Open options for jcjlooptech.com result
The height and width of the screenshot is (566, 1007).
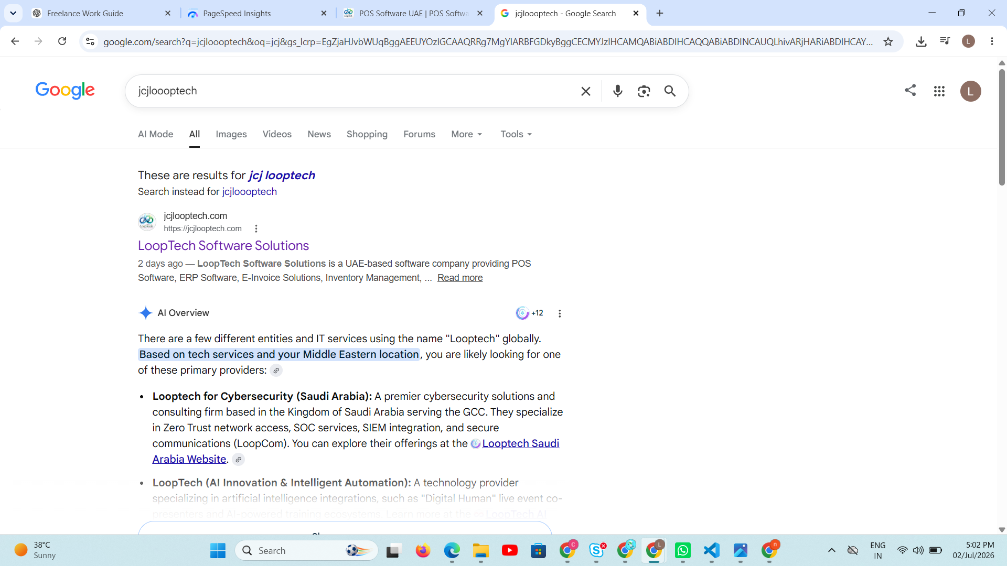pyautogui.click(x=256, y=228)
